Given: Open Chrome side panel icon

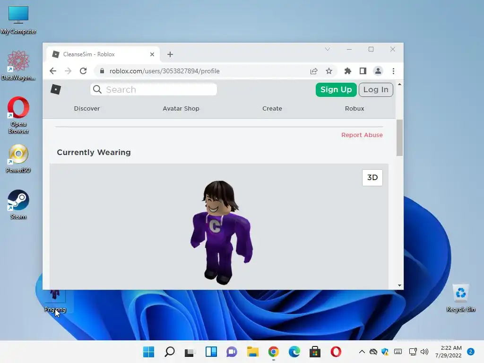Looking at the screenshot, I should [363, 71].
